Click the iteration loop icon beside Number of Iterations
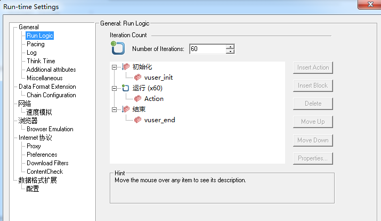This screenshot has width=381, height=221. coord(118,48)
